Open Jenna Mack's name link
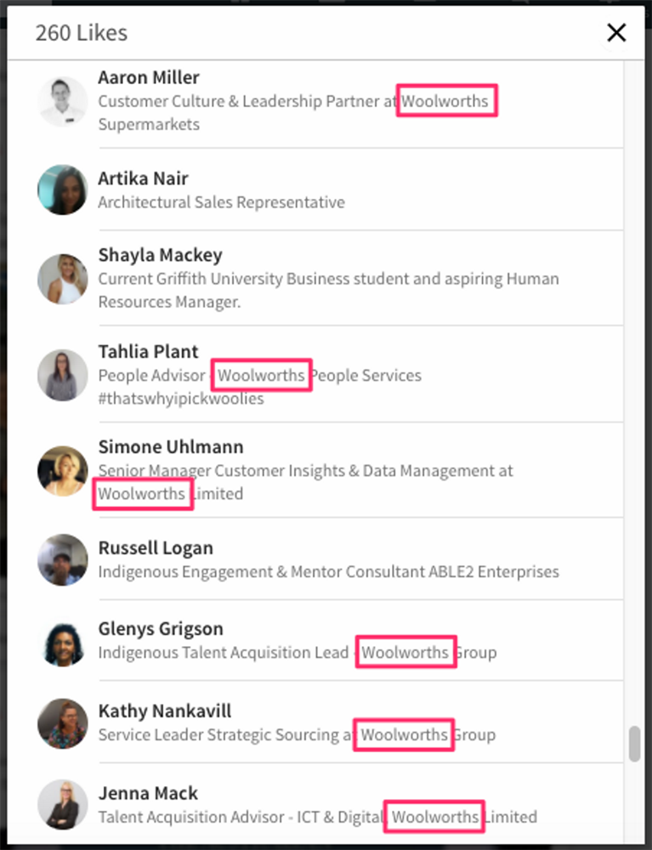652x850 pixels. click(x=148, y=793)
